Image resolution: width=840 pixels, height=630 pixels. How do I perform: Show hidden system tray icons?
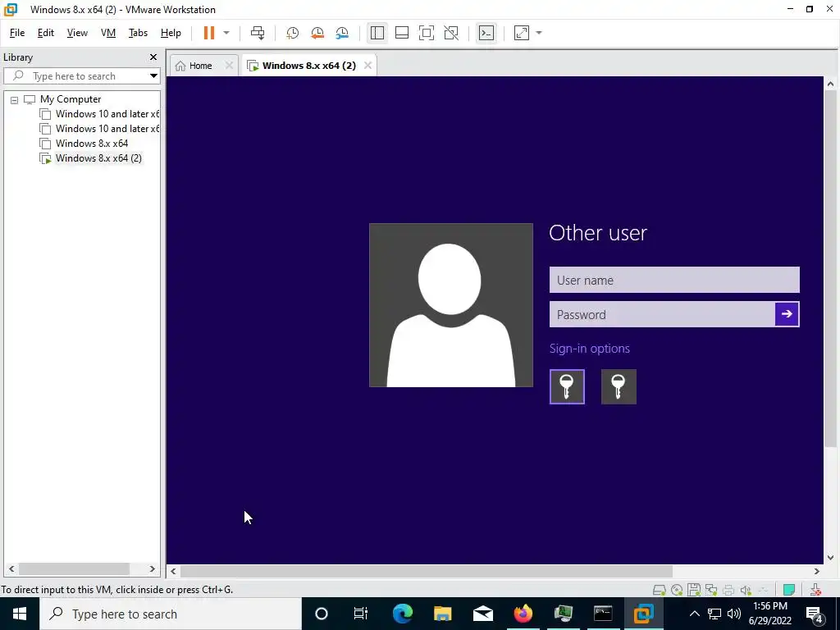pyautogui.click(x=694, y=614)
